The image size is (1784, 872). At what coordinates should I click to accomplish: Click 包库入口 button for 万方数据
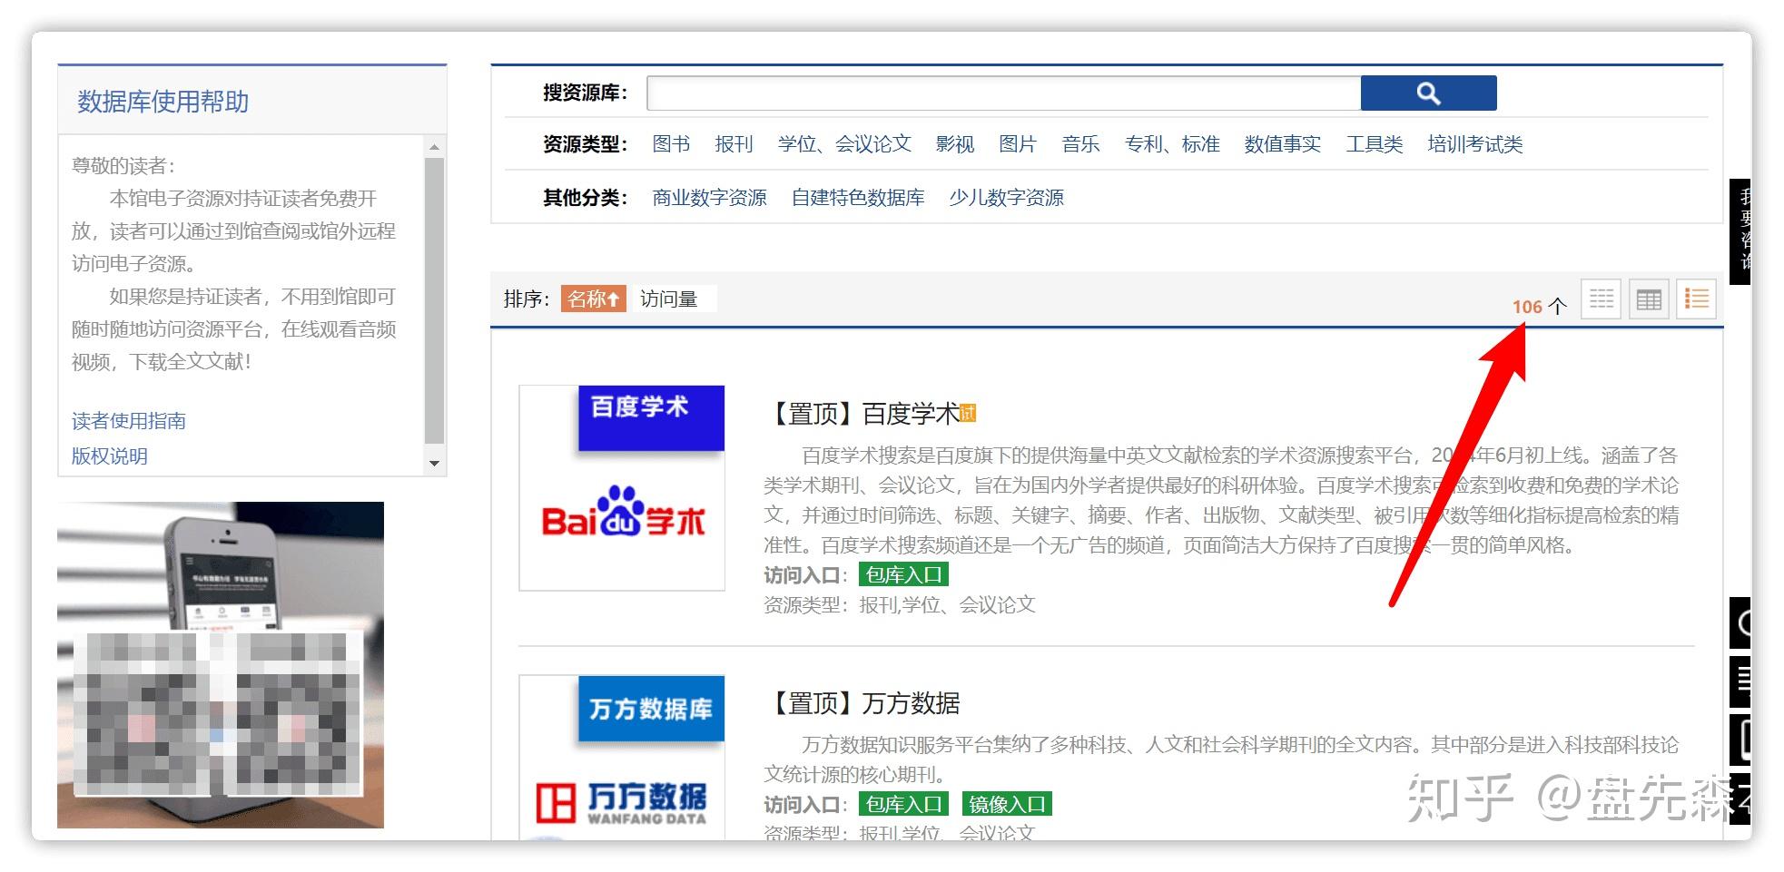[x=903, y=804]
